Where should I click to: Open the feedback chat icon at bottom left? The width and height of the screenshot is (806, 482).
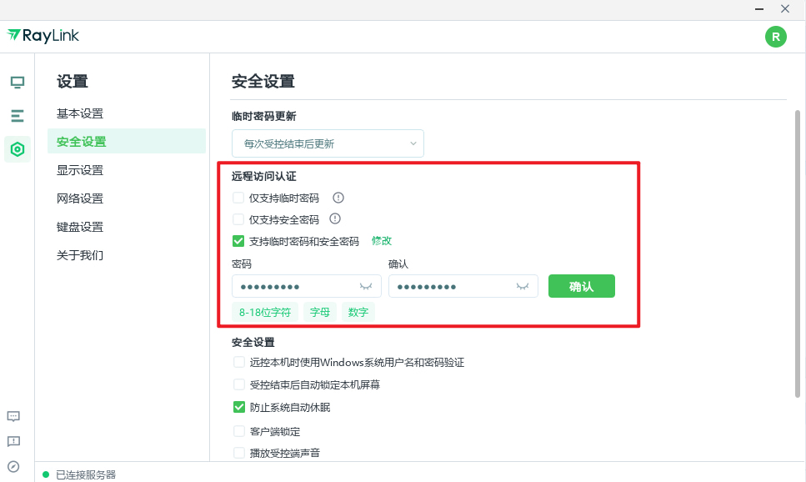point(13,416)
